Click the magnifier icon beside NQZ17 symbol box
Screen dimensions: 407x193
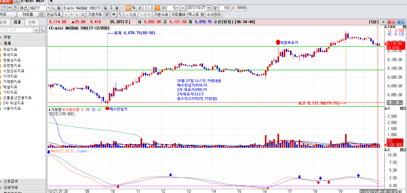(x=53, y=8)
